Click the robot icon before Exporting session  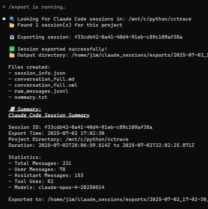click(12, 37)
